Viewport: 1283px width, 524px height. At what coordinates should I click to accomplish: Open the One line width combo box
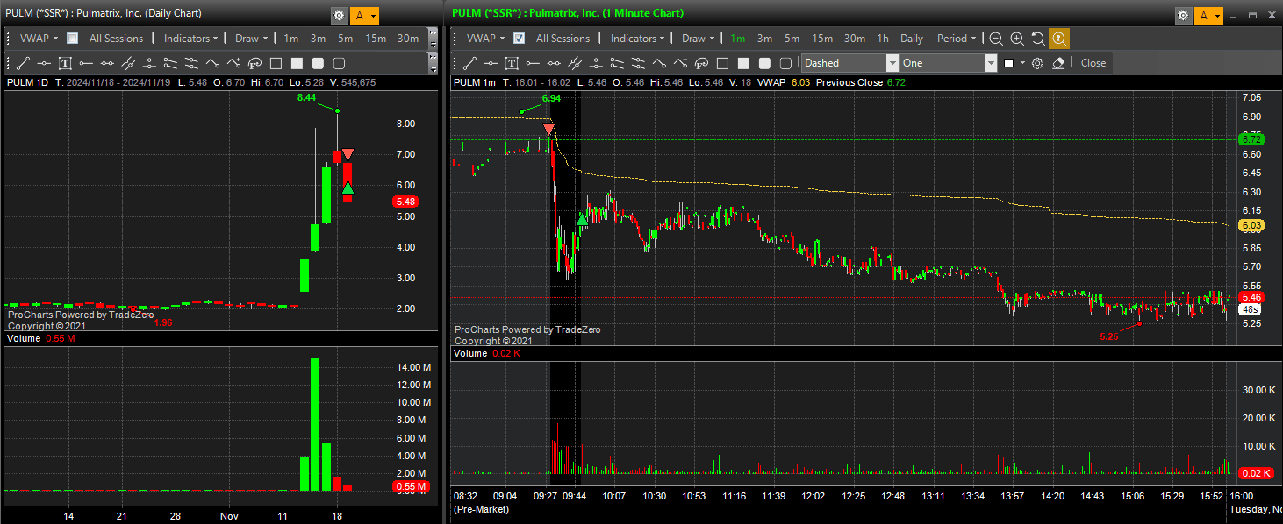[x=949, y=63]
